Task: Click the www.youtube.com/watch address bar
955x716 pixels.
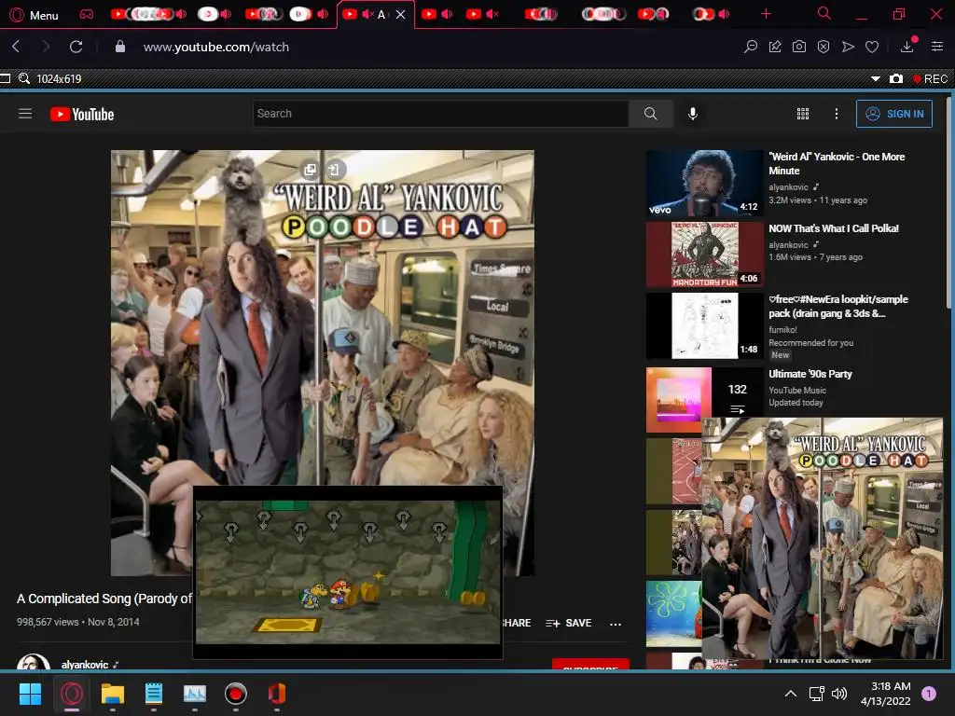Action: point(216,47)
